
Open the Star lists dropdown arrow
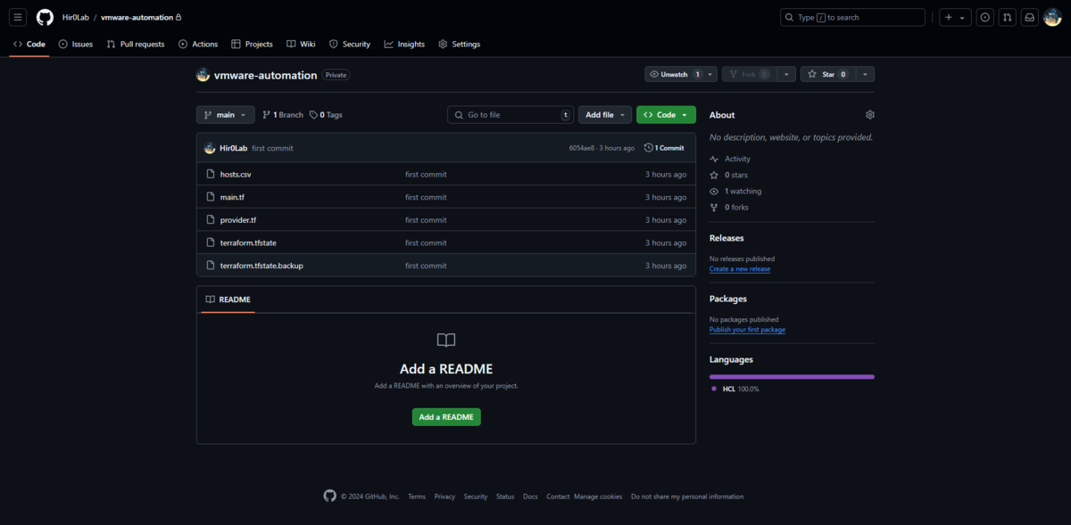coord(865,74)
